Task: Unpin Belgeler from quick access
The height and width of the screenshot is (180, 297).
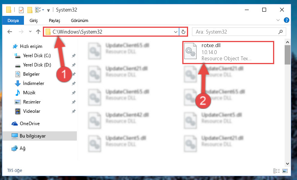Action: click(x=73, y=74)
